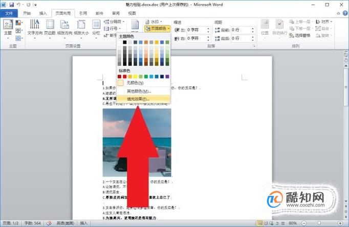The width and height of the screenshot is (349, 227).
Task: Pick dark red in standard colors row
Action: 120,77
